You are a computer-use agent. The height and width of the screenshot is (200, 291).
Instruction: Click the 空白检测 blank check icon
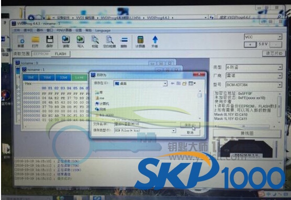[x=109, y=41]
